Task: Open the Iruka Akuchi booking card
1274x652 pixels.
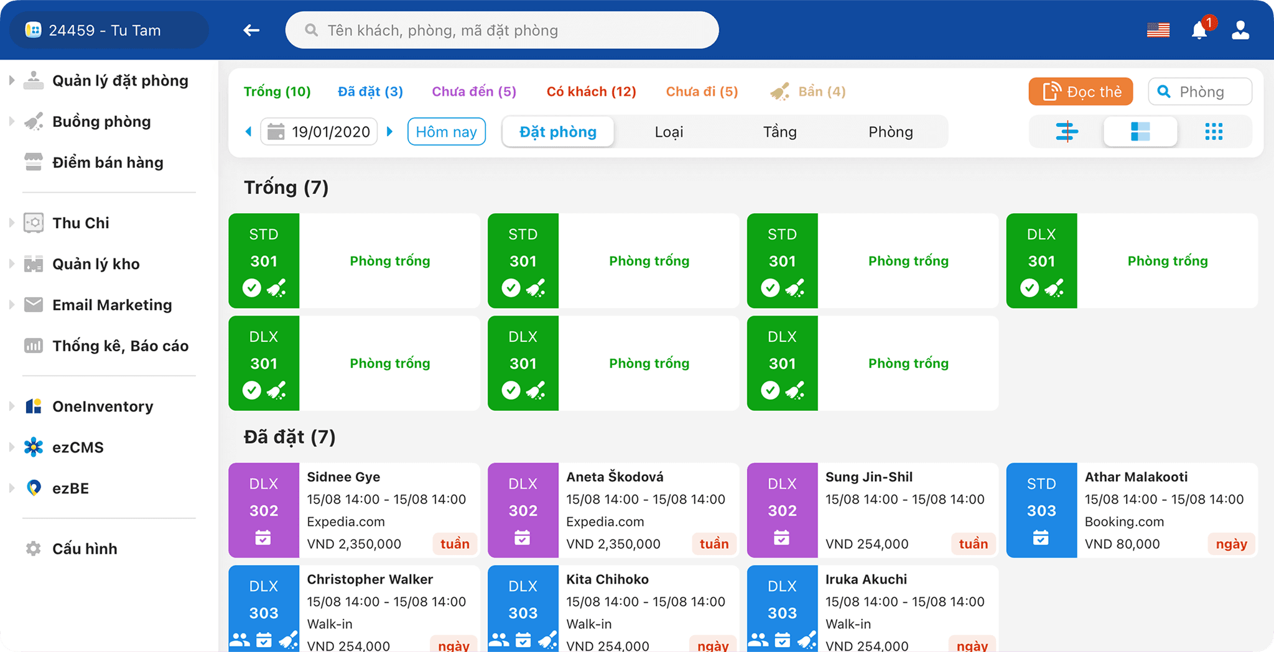Action: [873, 608]
